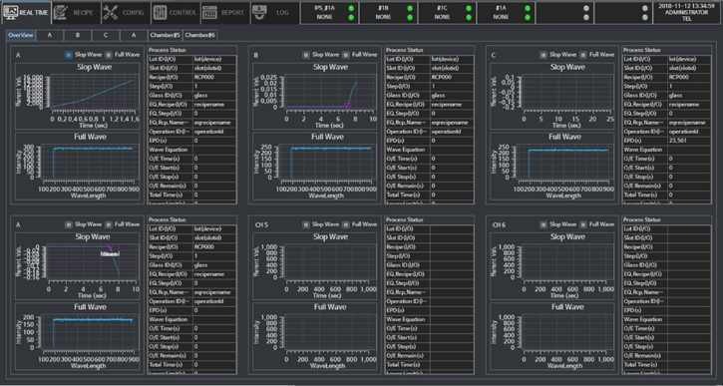Screen dimensions: 723x386
Task: Open the CONTROL sliders icon
Action: tap(160, 12)
